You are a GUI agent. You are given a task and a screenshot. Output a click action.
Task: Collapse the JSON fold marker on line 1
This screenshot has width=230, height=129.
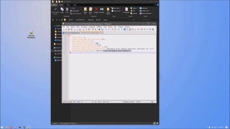tap(69, 35)
